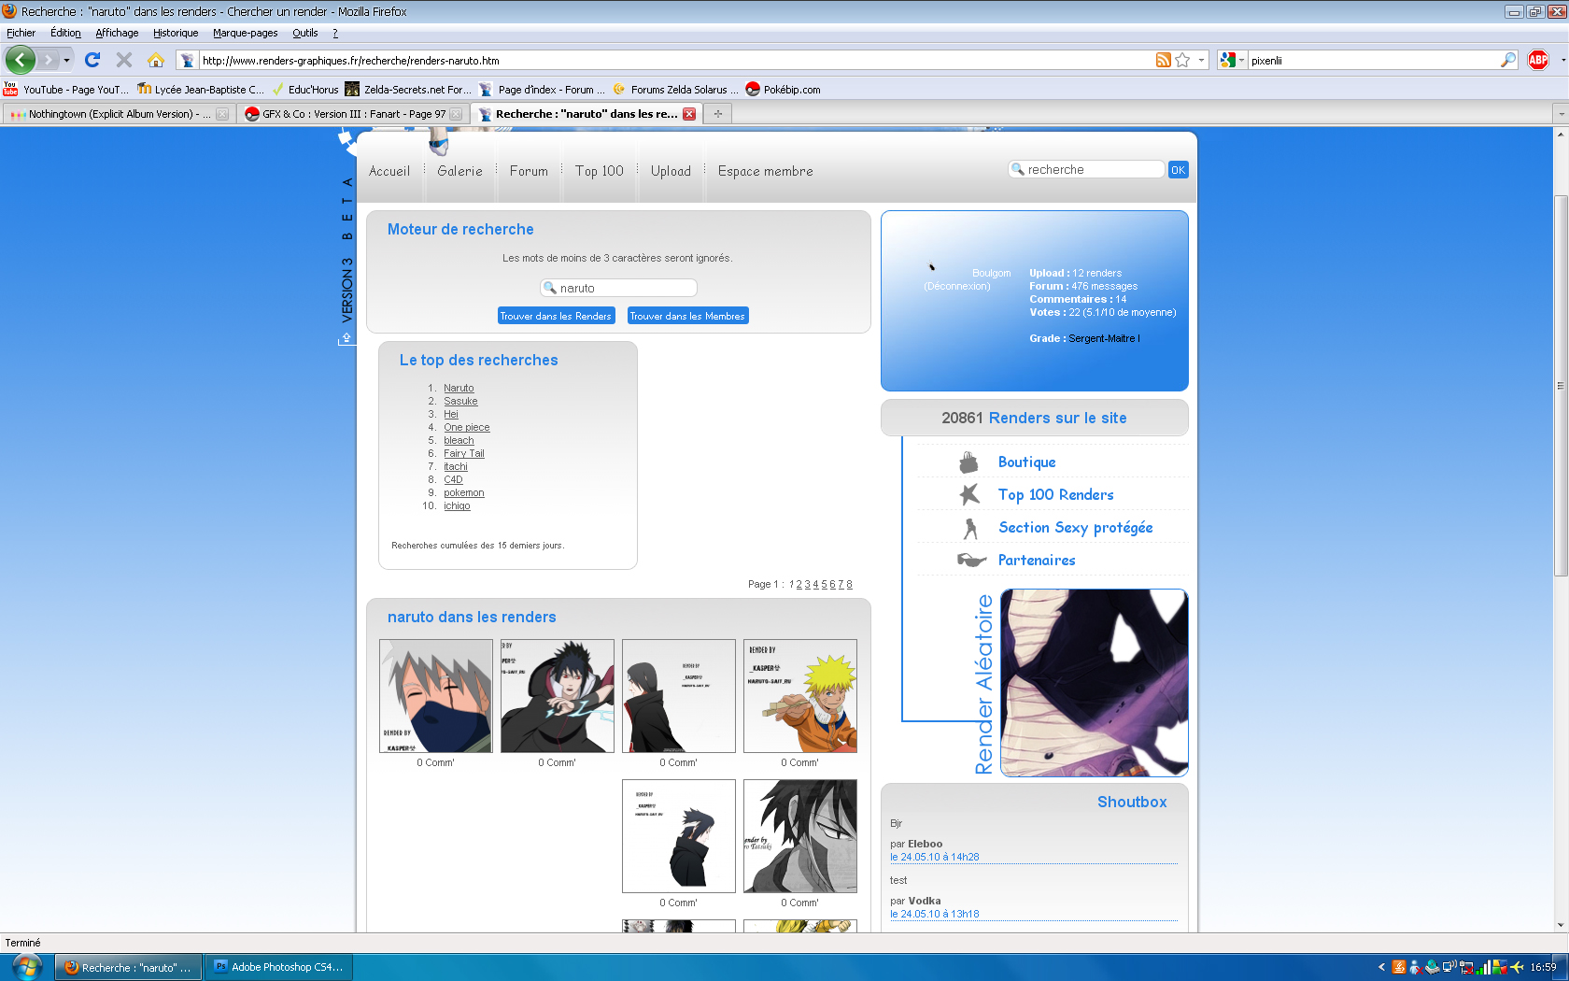The height and width of the screenshot is (981, 1569).
Task: Click the site identity icon in address bar
Action: [x=187, y=60]
